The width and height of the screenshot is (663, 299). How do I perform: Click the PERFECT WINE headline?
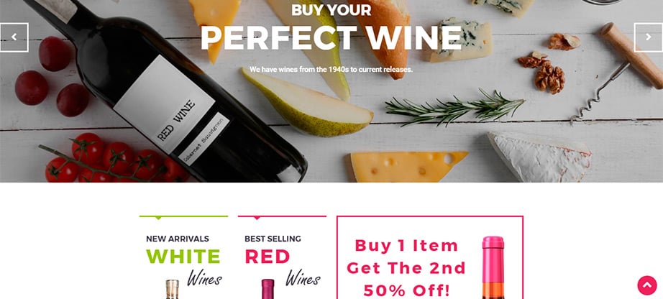(331, 38)
